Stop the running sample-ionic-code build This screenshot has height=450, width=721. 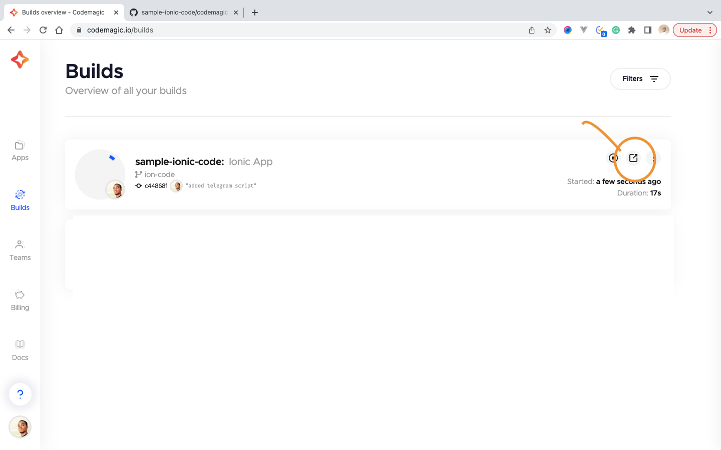[613, 158]
